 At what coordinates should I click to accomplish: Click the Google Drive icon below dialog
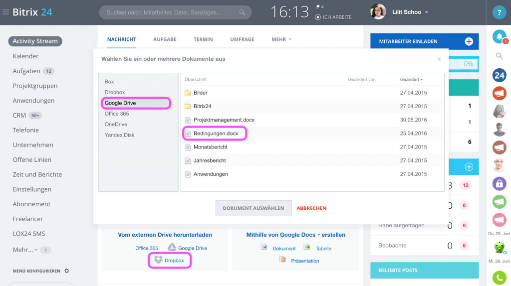pyautogui.click(x=172, y=248)
